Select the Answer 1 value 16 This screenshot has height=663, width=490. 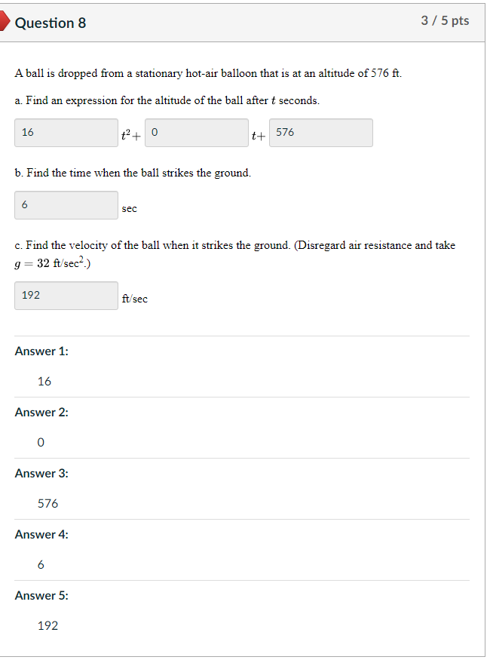tap(44, 382)
